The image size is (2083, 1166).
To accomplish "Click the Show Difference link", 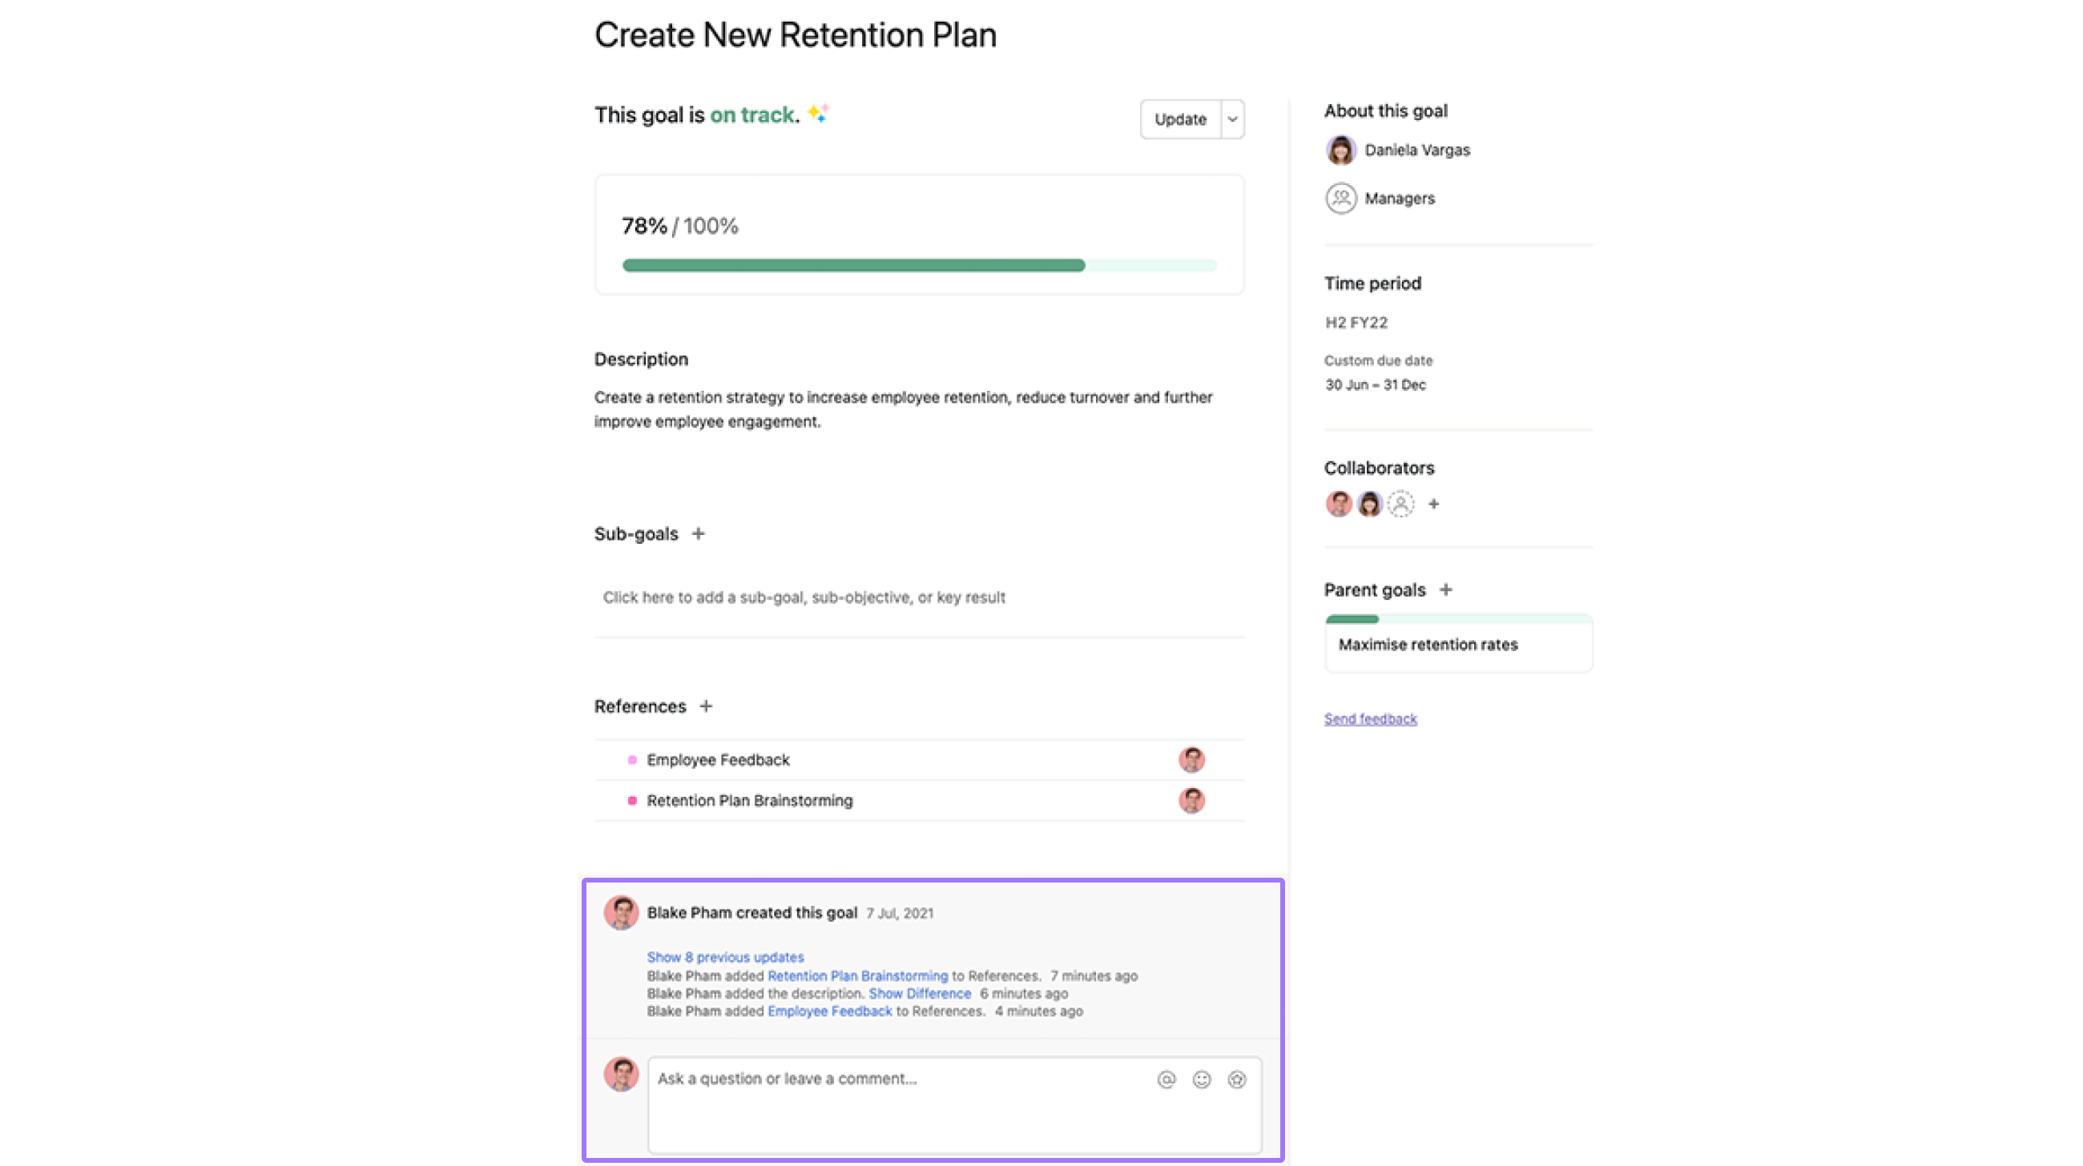I will tap(920, 994).
